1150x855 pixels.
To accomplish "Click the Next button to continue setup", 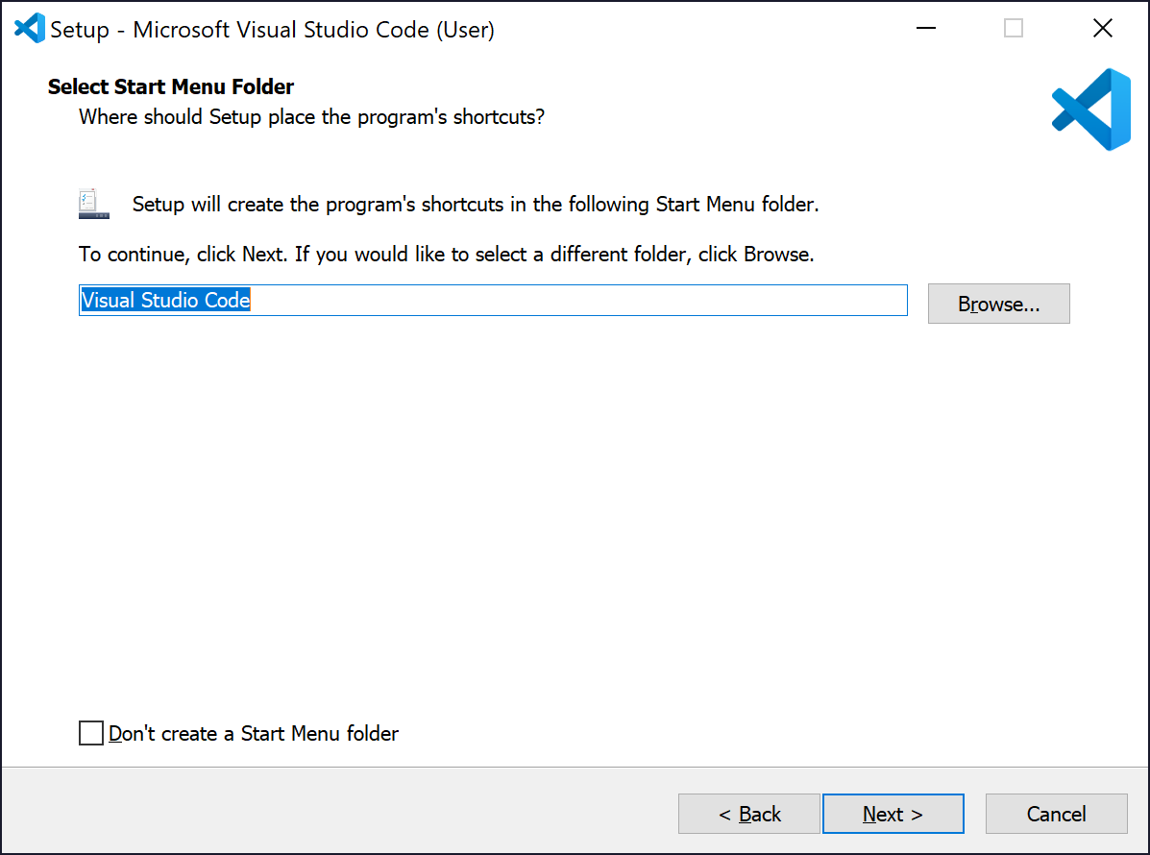I will click(893, 813).
